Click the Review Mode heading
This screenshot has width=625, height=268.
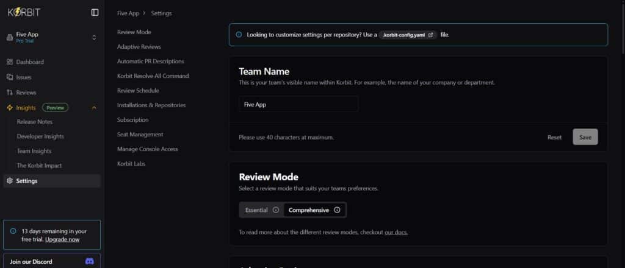(x=269, y=177)
